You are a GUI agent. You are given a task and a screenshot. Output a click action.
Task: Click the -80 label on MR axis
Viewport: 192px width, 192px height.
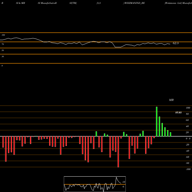[x=187, y=163]
